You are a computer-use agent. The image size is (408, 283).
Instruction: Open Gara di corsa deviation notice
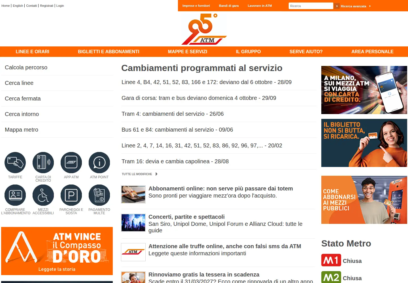(199, 98)
